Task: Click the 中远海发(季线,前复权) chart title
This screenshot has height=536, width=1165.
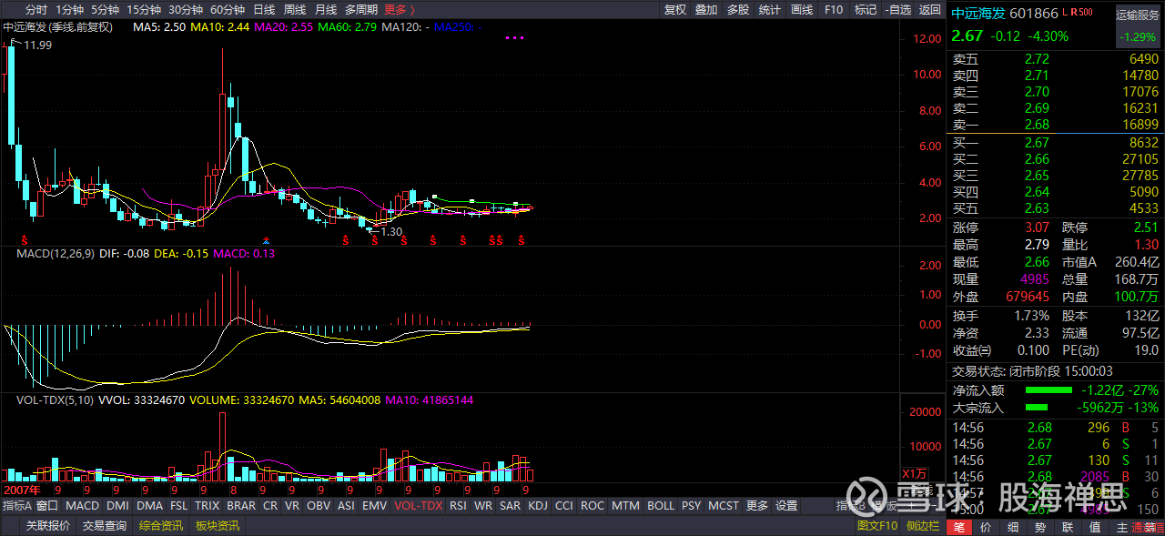Action: 57,27
